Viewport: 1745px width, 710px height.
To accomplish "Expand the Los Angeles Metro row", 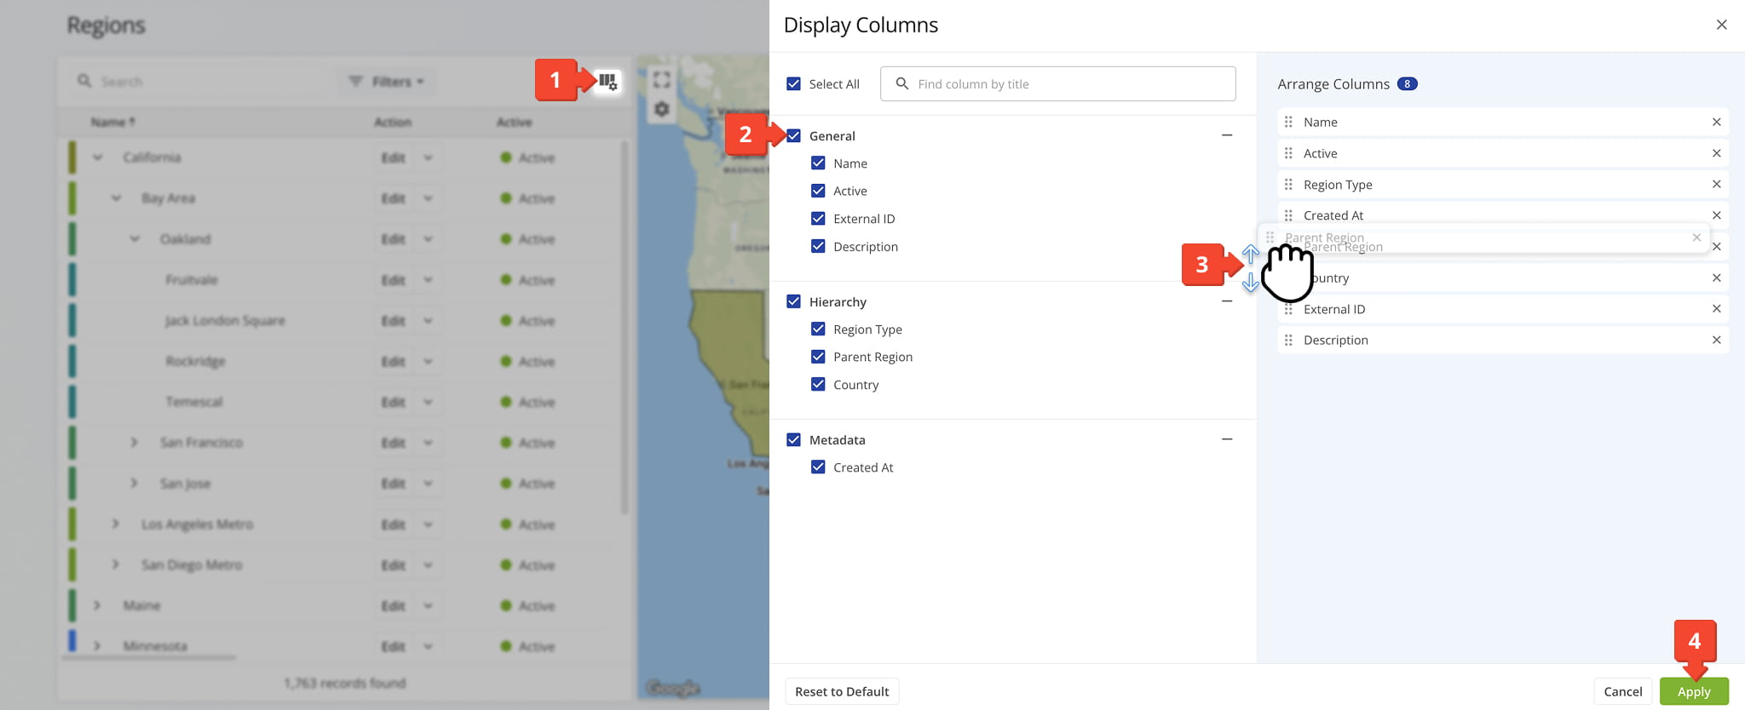I will (115, 524).
